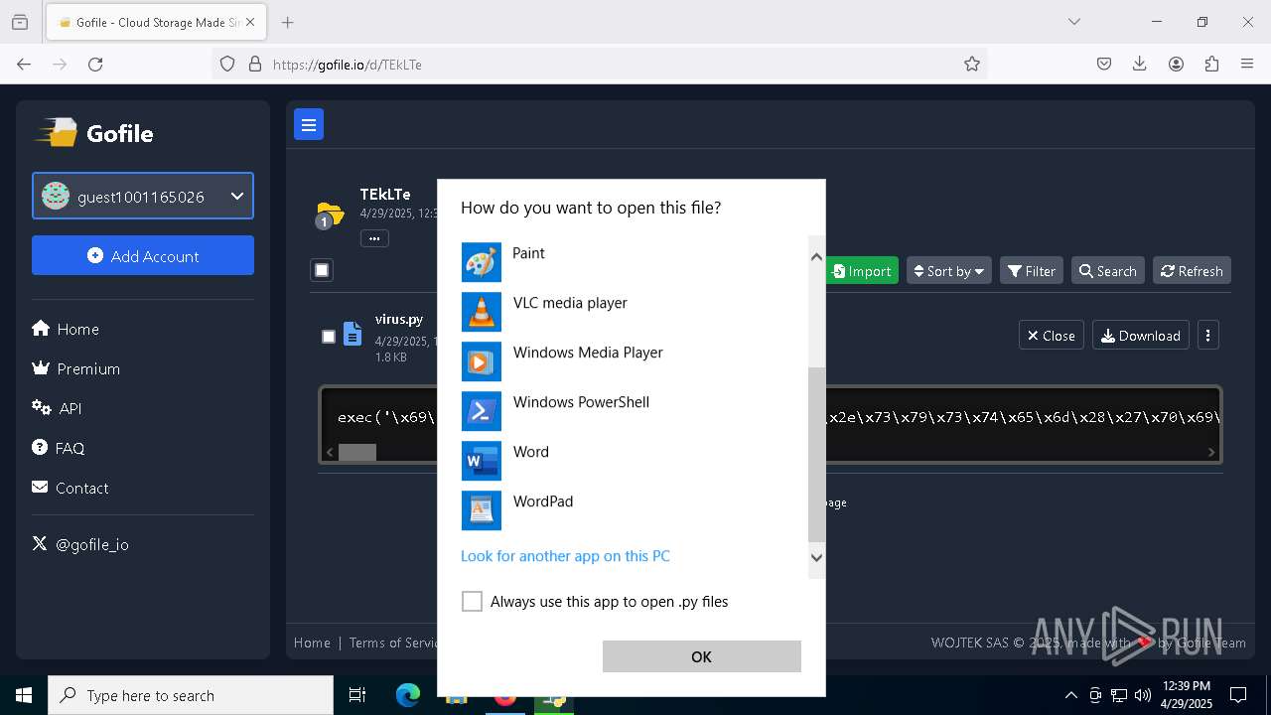
Task: Click taskbar Type here to search box
Action: click(x=191, y=695)
